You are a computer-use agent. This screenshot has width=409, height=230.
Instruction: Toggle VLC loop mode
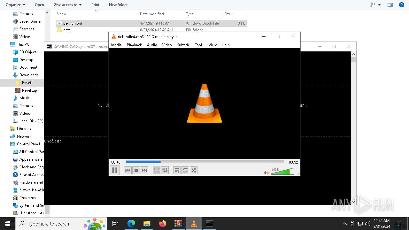[x=185, y=170]
